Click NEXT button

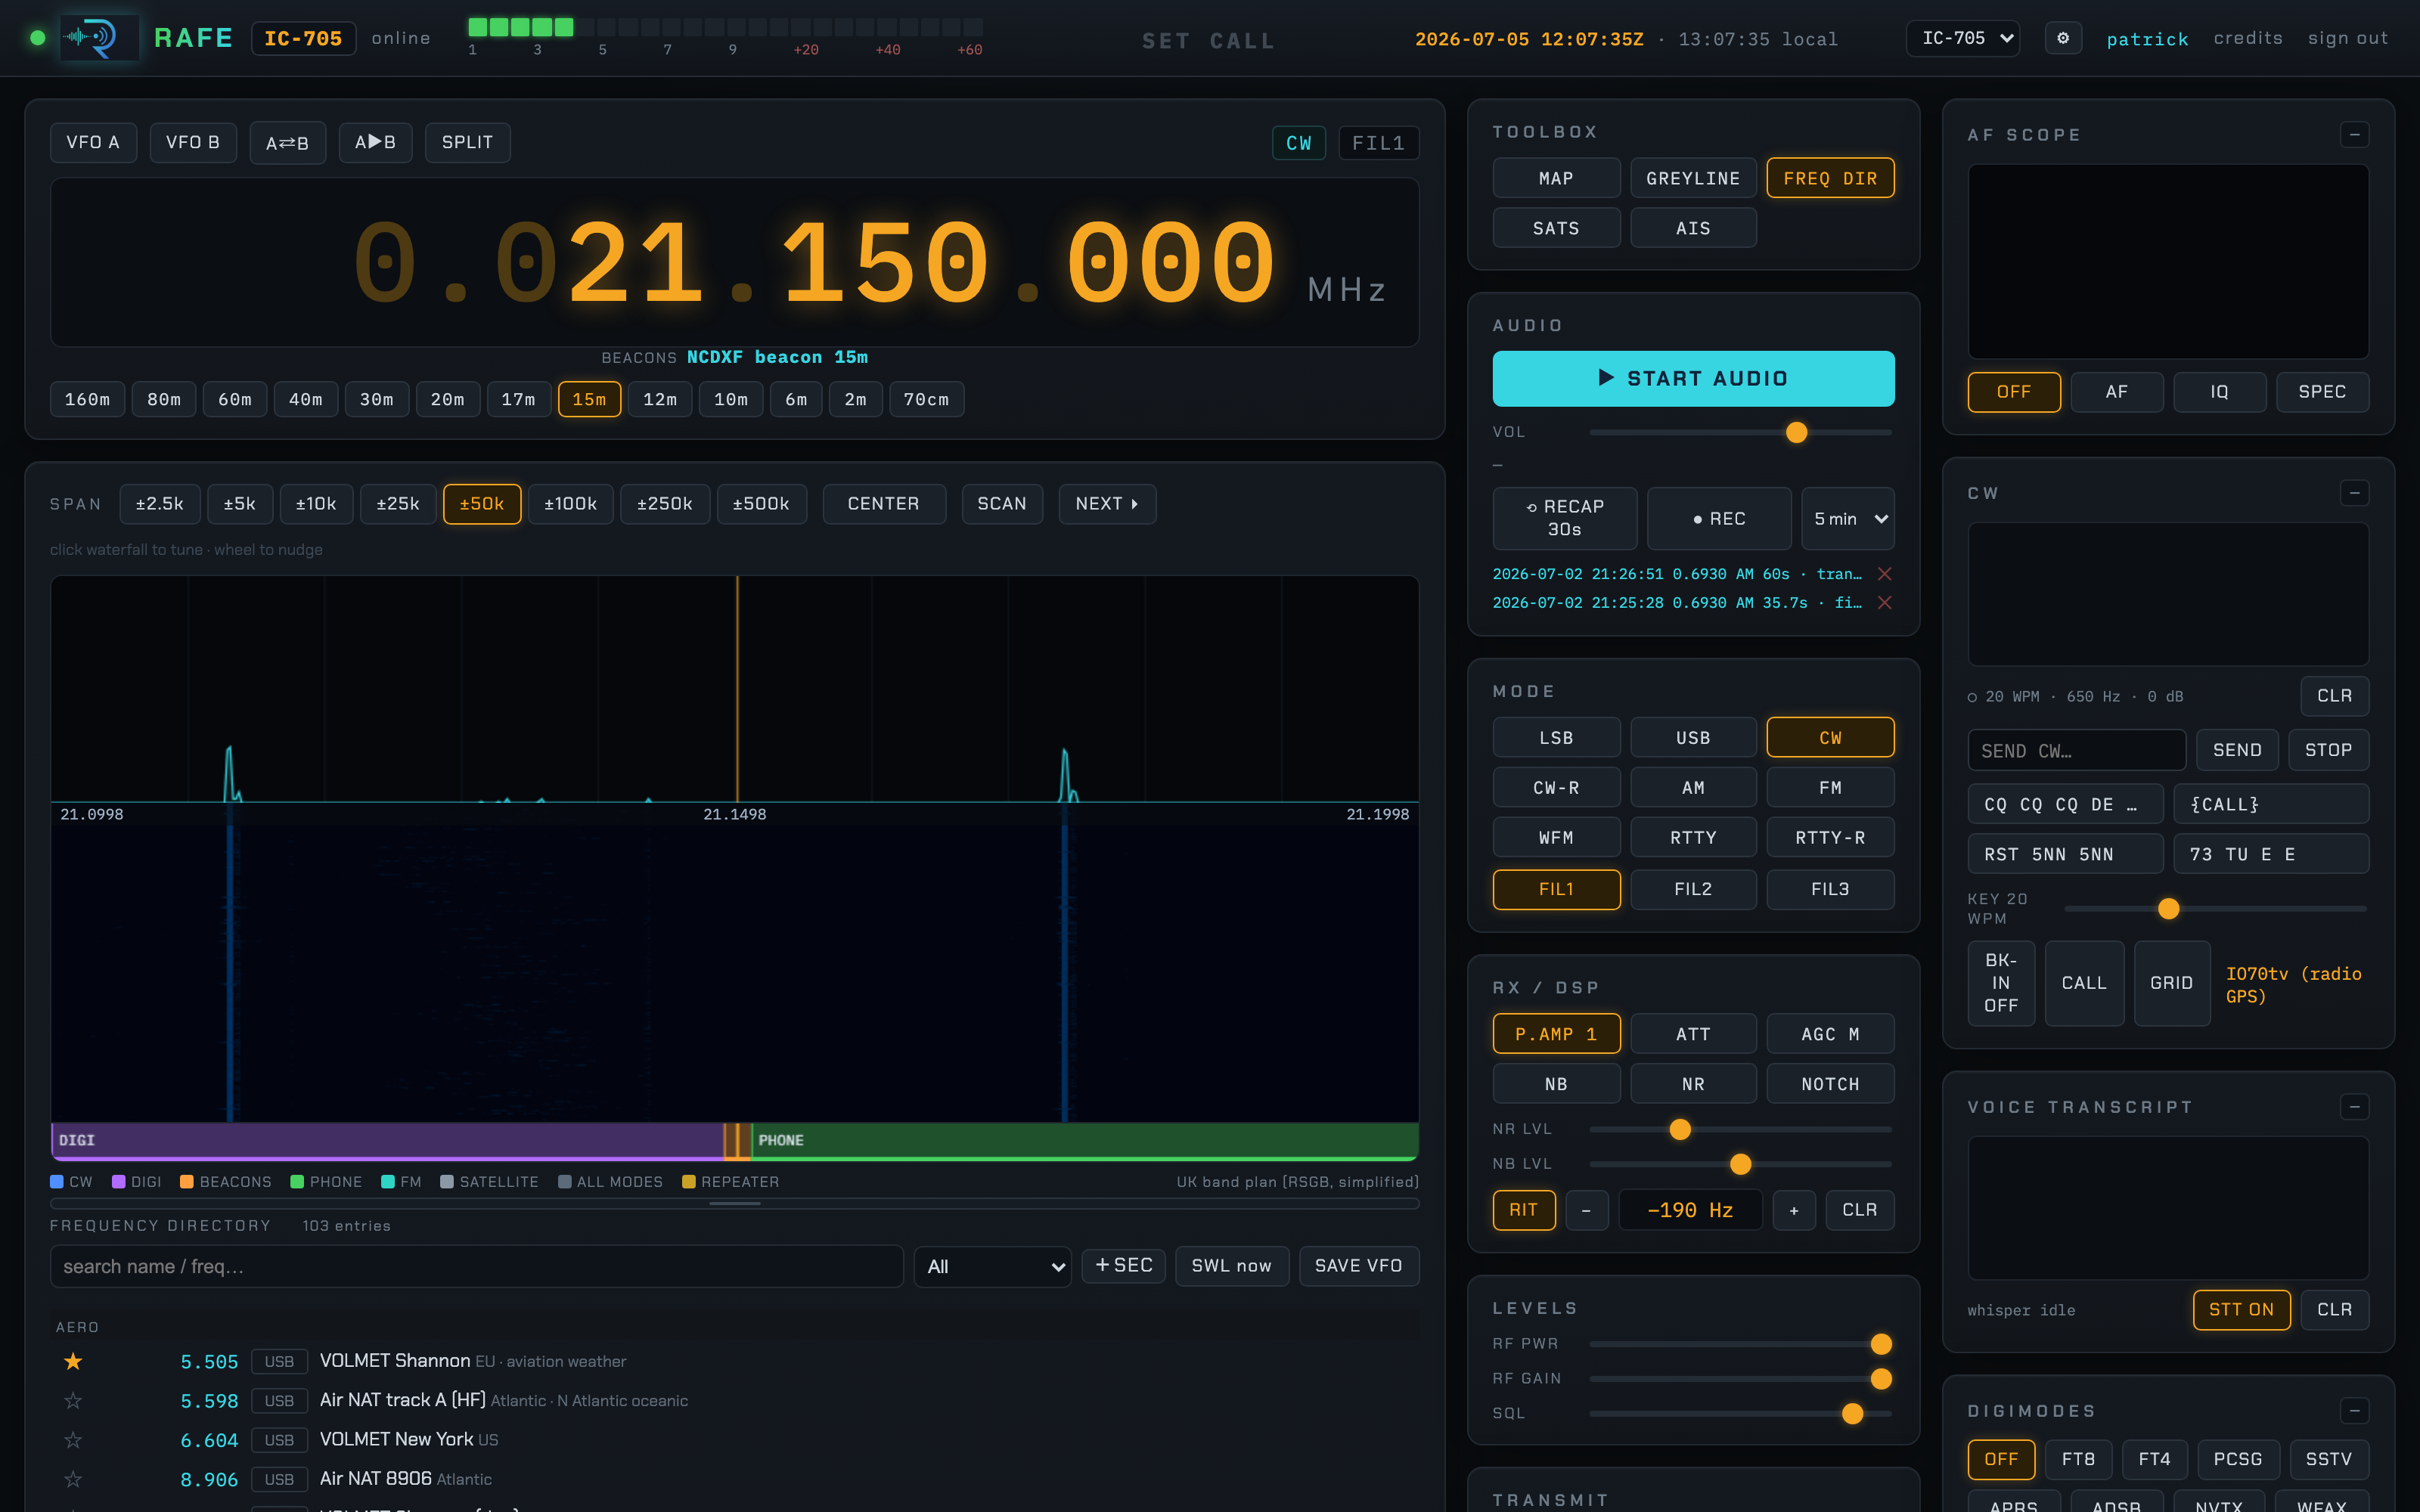pos(1107,504)
